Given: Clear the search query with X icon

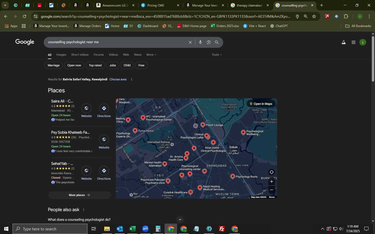Looking at the screenshot, I should 190,42.
